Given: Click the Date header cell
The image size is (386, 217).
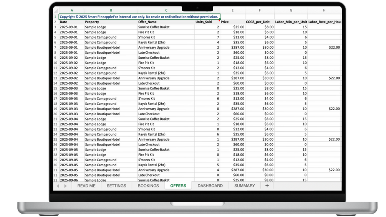Looking at the screenshot, I should coord(72,22).
